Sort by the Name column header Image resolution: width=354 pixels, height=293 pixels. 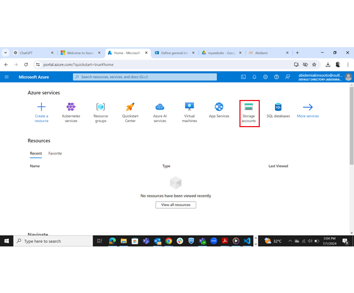[35, 166]
